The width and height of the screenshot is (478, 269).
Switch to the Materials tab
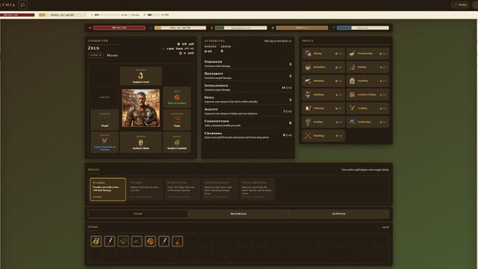238,214
